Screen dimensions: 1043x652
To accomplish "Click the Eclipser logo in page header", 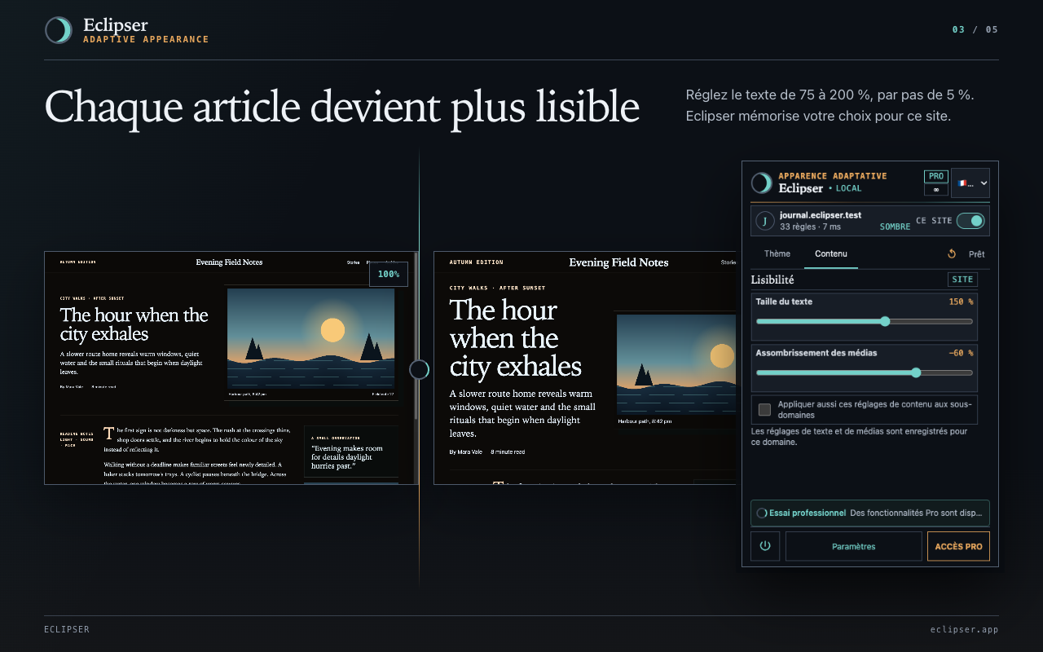I will coord(59,30).
